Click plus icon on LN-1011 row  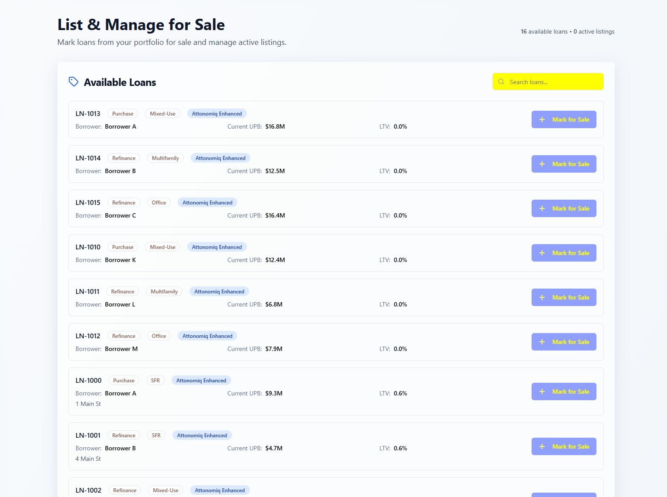coord(542,297)
